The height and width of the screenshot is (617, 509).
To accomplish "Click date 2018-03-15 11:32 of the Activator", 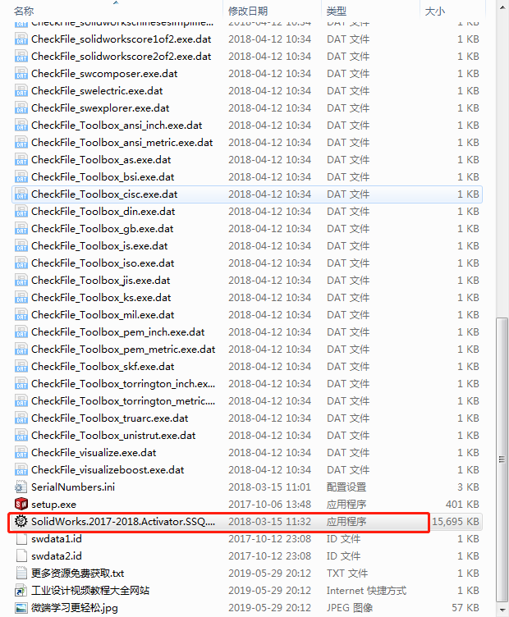I will coord(269,521).
